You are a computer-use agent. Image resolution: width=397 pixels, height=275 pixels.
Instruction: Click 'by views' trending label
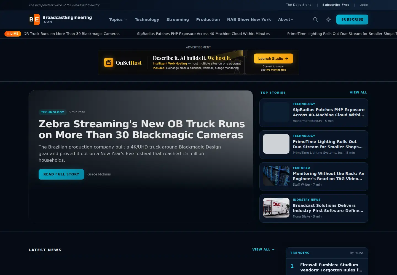coord(357,253)
